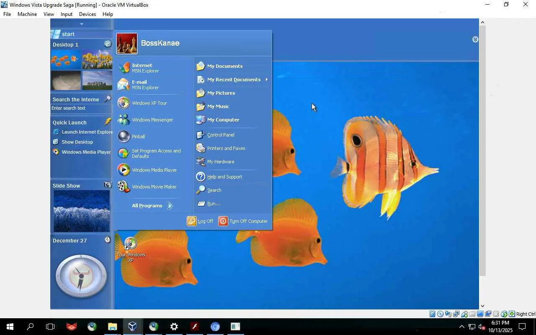
Task: Click the December 27 clock icon
Action: click(x=108, y=240)
